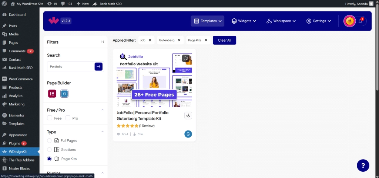379x178 pixels.
Task: Check the Pro checkbox
Action: click(x=68, y=118)
